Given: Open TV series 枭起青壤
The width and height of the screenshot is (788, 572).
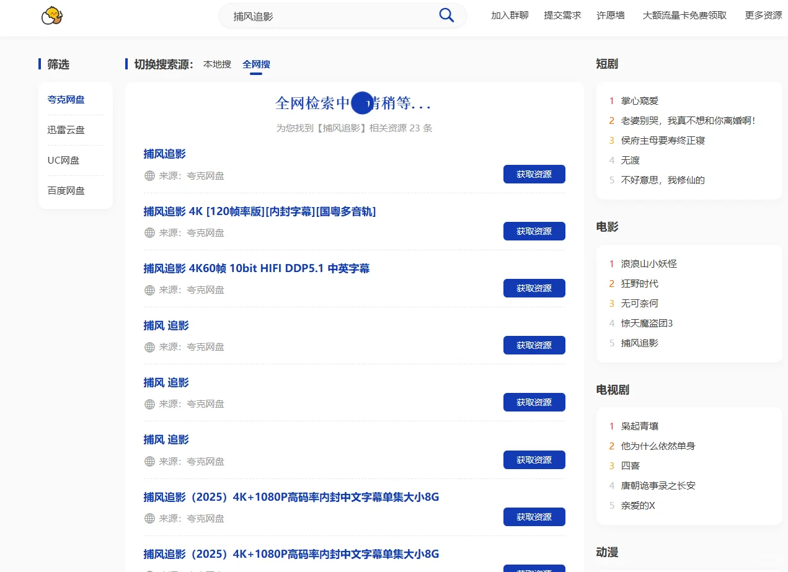Looking at the screenshot, I should tap(639, 426).
